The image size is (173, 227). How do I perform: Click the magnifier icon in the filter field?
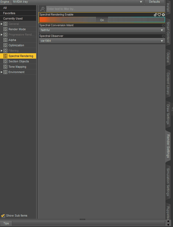click(x=42, y=9)
